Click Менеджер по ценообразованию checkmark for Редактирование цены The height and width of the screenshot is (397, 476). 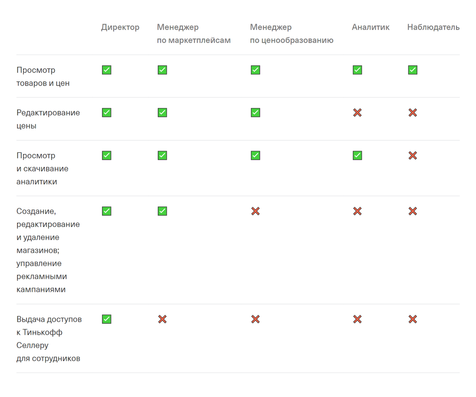coord(255,113)
